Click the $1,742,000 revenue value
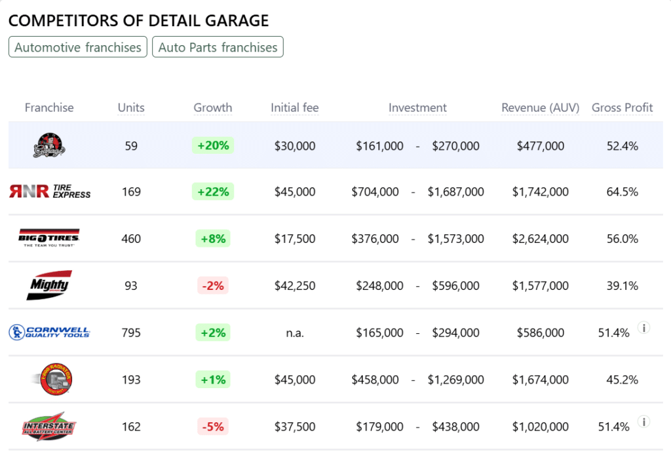 click(541, 192)
